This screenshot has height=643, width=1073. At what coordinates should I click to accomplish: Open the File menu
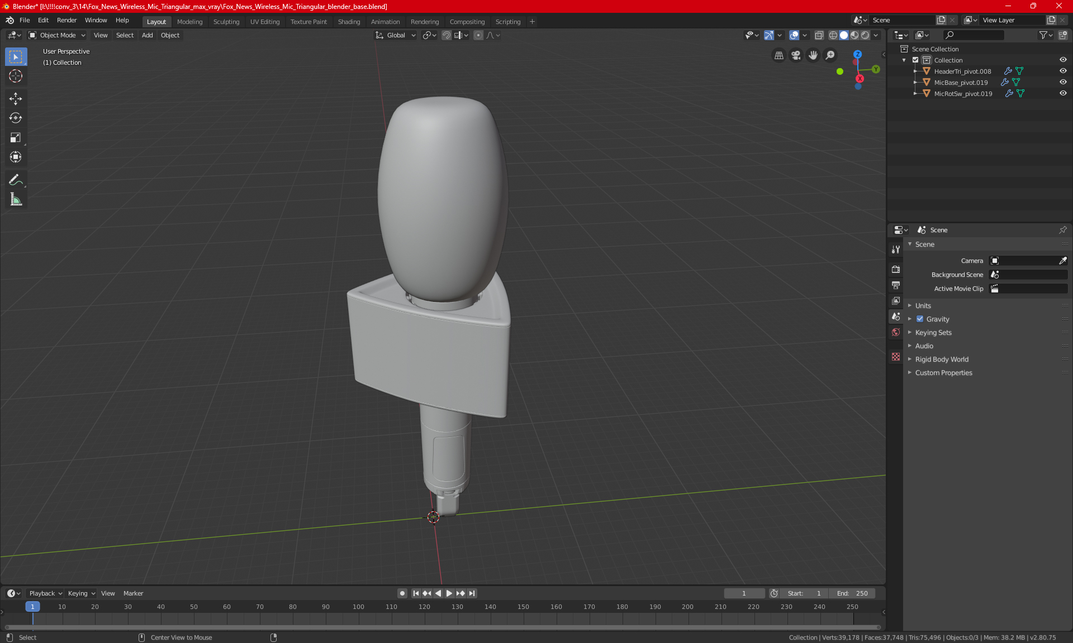pos(25,20)
